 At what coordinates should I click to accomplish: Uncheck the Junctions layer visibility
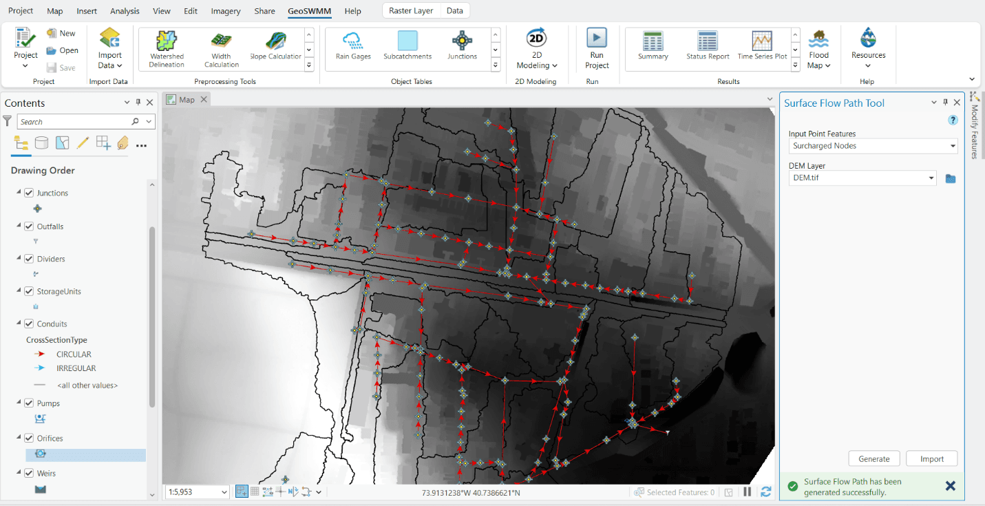(x=29, y=193)
